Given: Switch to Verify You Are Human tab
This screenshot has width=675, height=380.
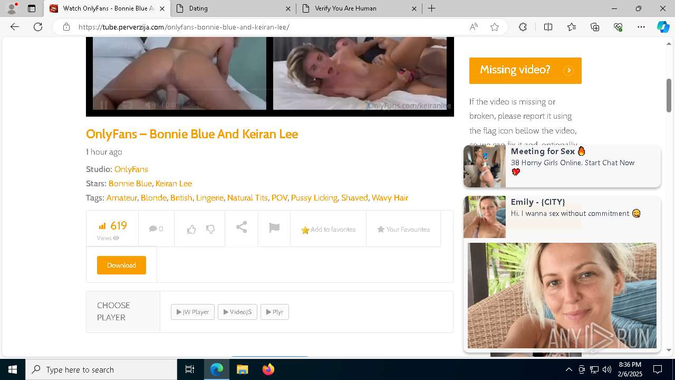Looking at the screenshot, I should coord(359,8).
